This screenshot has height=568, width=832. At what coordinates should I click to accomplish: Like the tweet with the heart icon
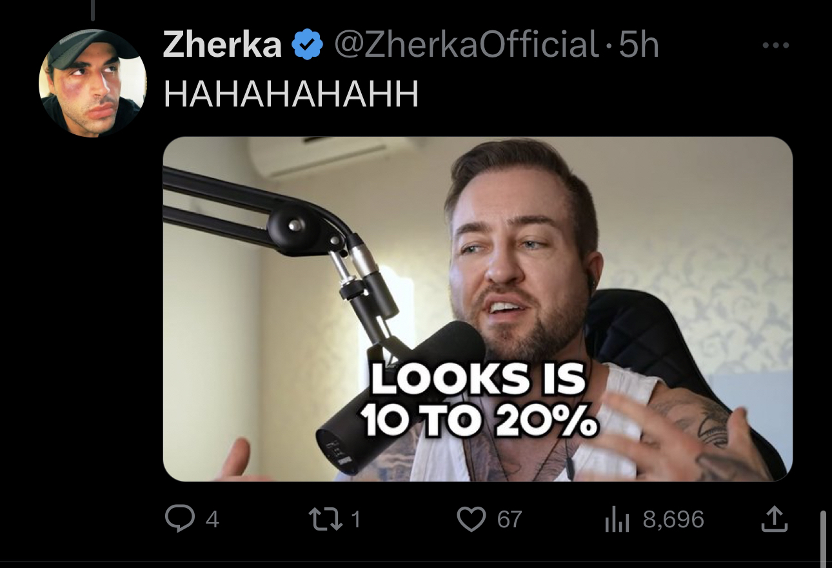tap(471, 519)
